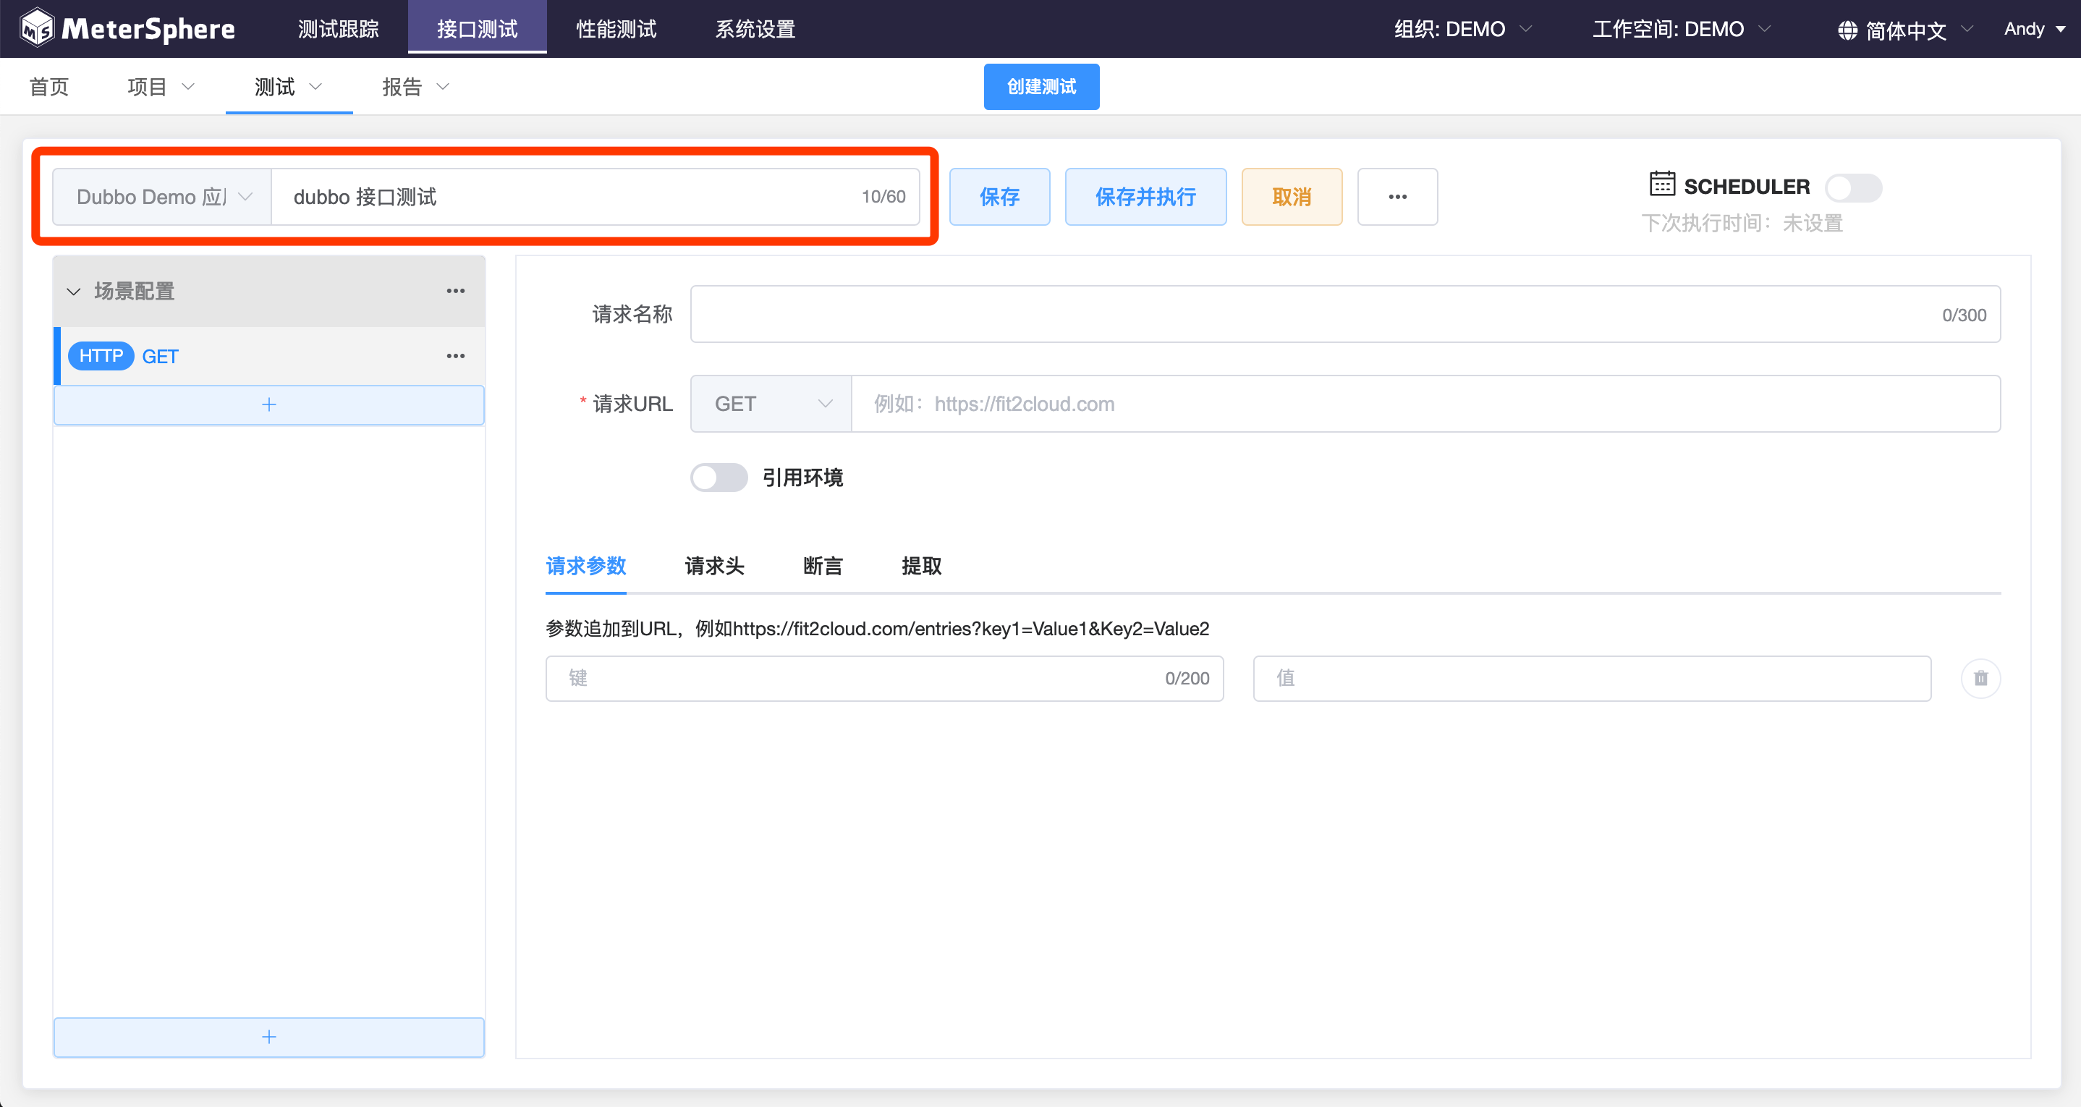2081x1107 pixels.
Task: Toggle the SCHEDULER switch
Action: click(1852, 187)
